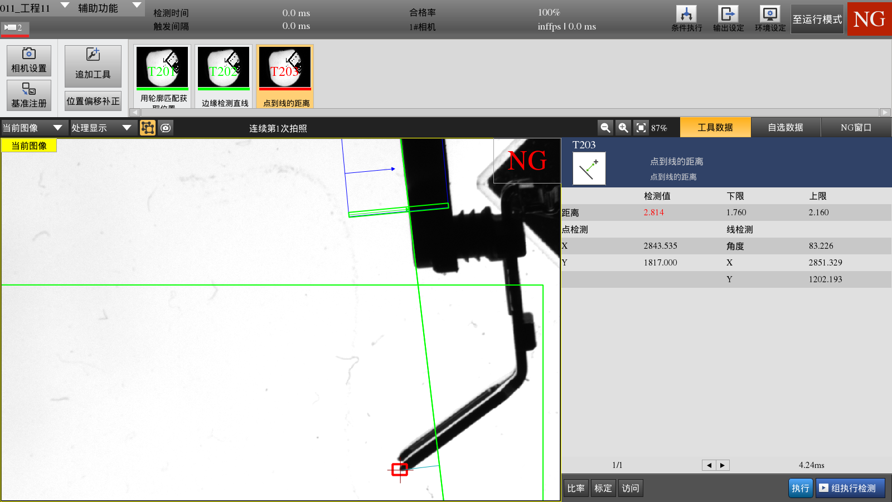The image size is (892, 502).
Task: Open the 辅助功能 dropdown menu
Action: click(137, 6)
